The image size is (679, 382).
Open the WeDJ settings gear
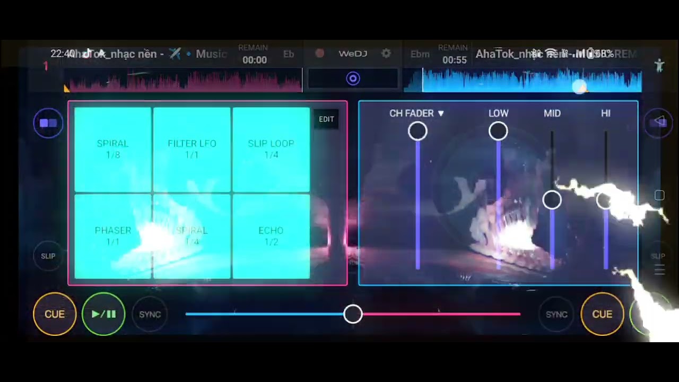(386, 54)
